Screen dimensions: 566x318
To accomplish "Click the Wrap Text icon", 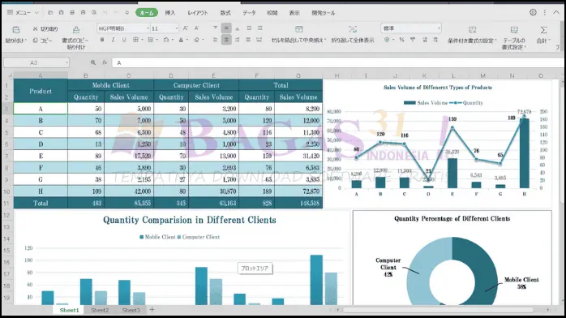I will (353, 29).
